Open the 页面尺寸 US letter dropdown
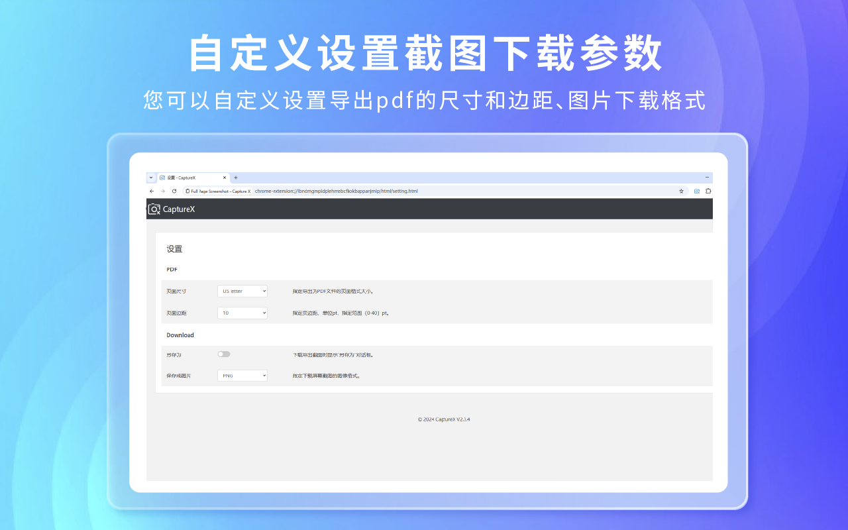848x530 pixels. coord(242,290)
